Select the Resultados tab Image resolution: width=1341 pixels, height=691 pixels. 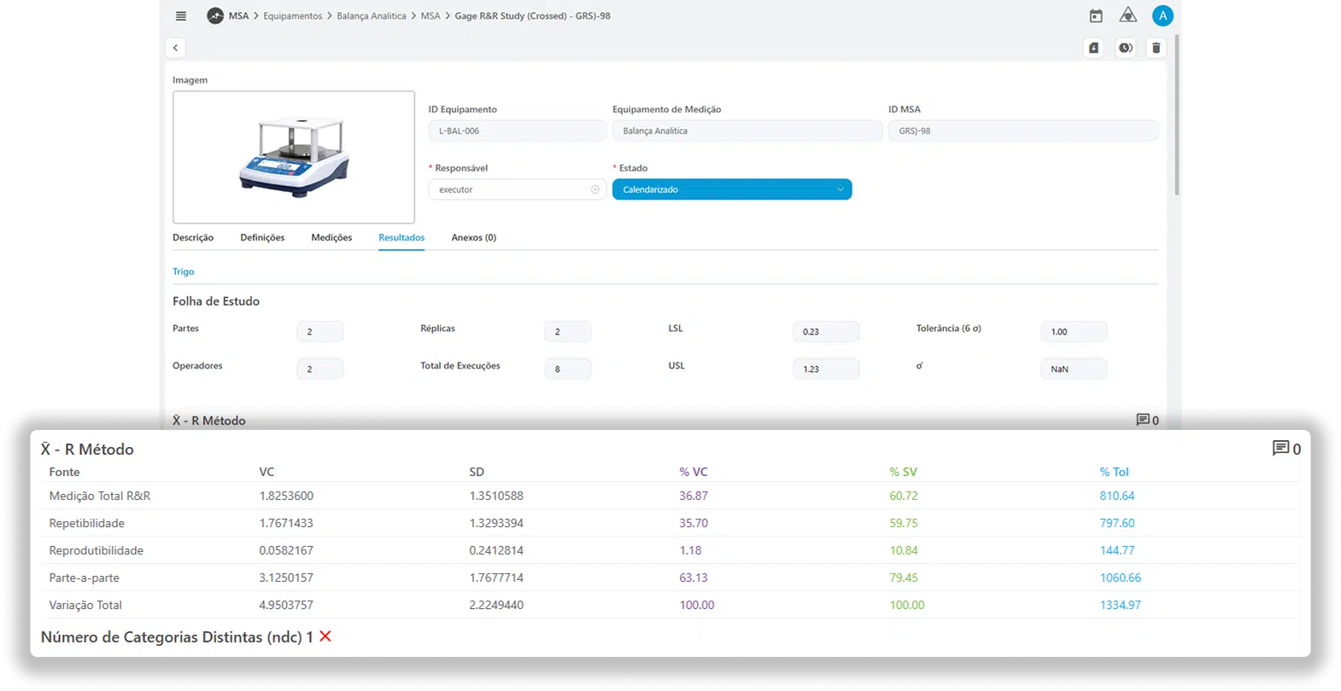point(401,238)
